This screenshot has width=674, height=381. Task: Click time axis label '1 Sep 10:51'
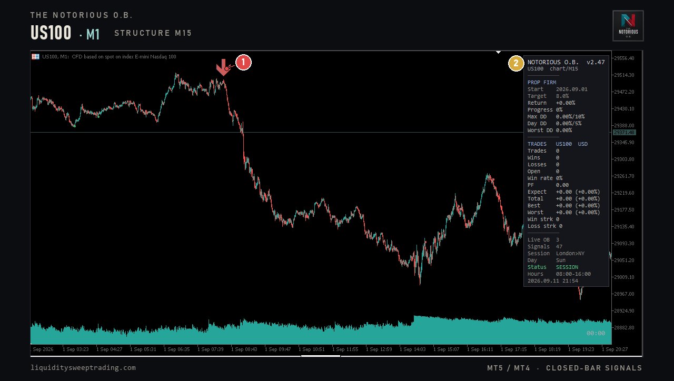[311, 349]
